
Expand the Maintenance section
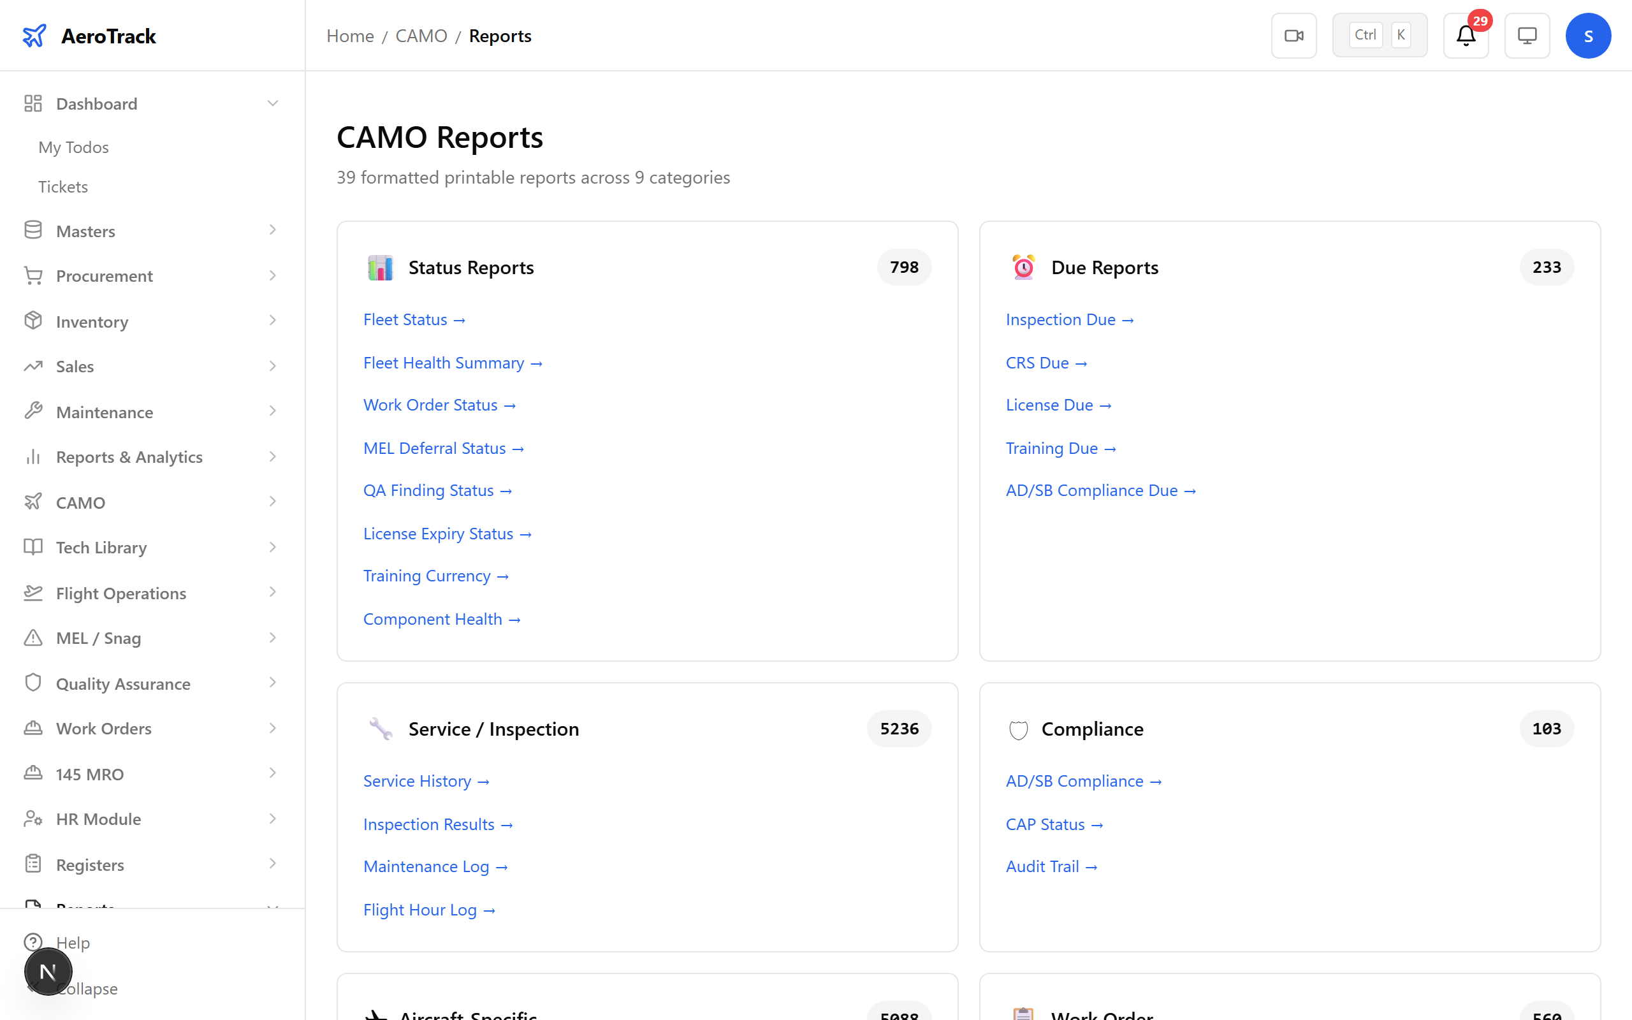[x=272, y=411]
